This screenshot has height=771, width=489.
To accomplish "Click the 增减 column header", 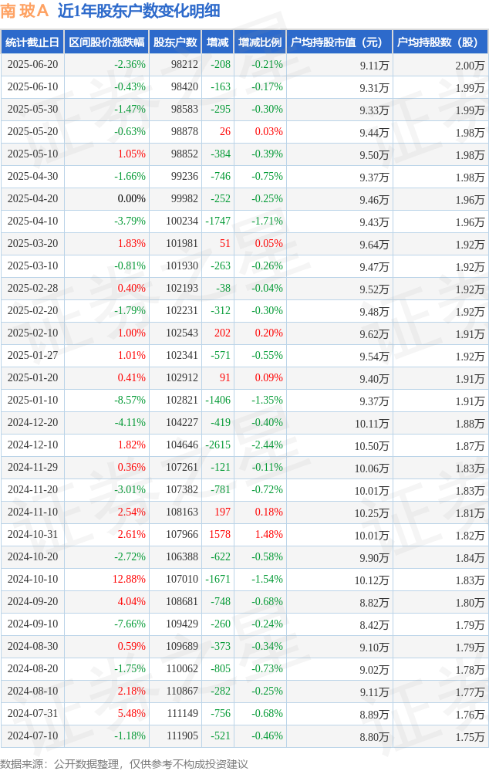I will [218, 42].
